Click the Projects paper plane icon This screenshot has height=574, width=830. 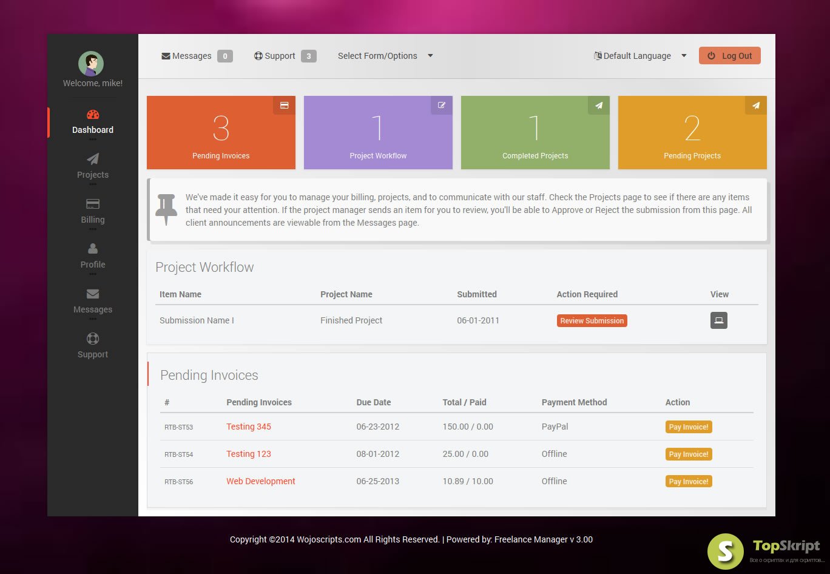[93, 159]
